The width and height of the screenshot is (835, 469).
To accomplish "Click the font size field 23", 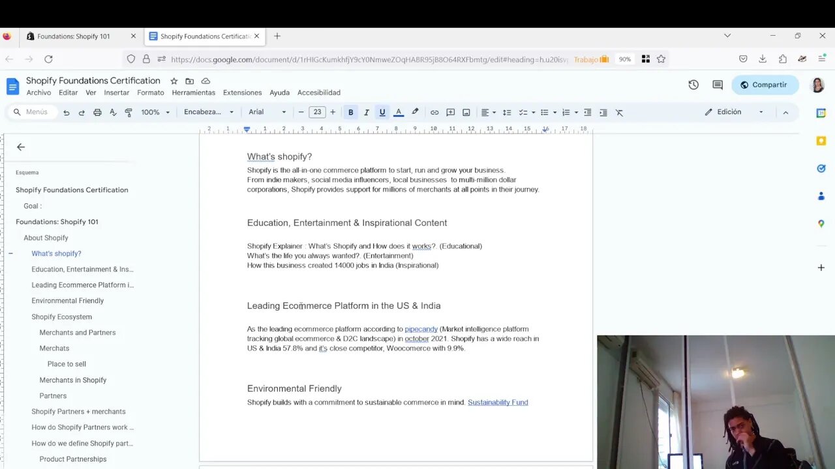I will (317, 112).
